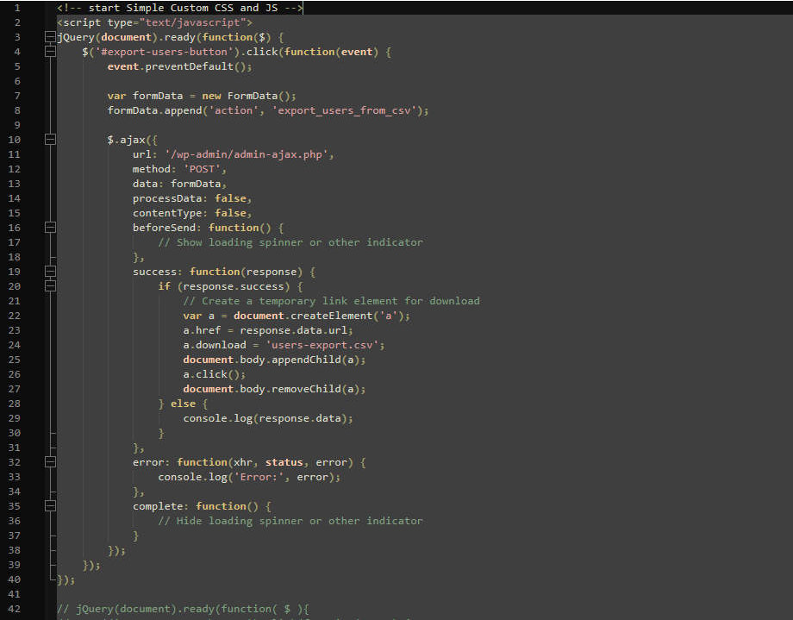Click the console.log('Error:', error) statement
This screenshot has width=793, height=620.
[x=249, y=477]
